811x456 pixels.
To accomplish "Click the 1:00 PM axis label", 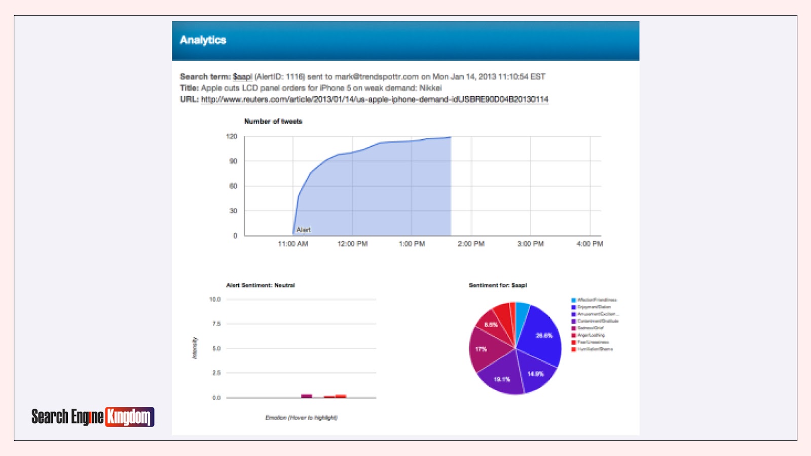I will [x=412, y=244].
